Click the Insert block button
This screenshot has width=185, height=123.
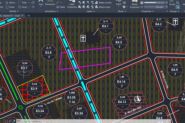tap(119, 3)
